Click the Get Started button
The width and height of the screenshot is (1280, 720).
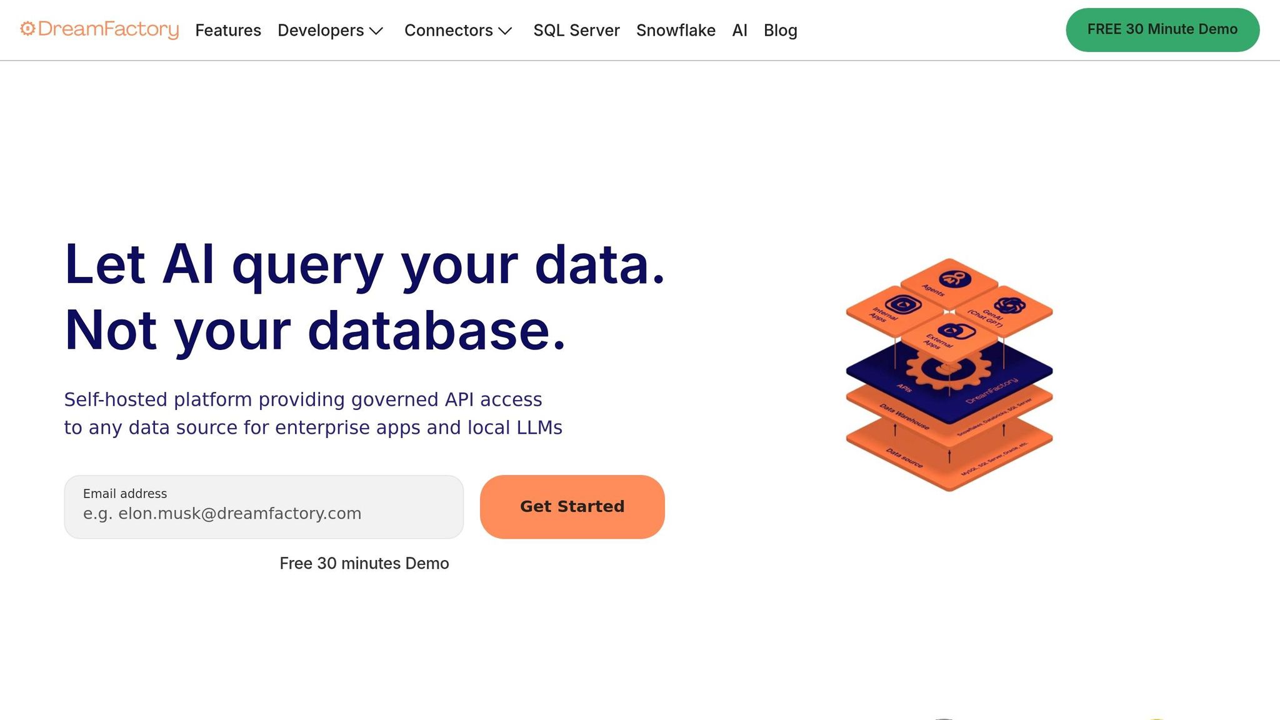pyautogui.click(x=572, y=507)
